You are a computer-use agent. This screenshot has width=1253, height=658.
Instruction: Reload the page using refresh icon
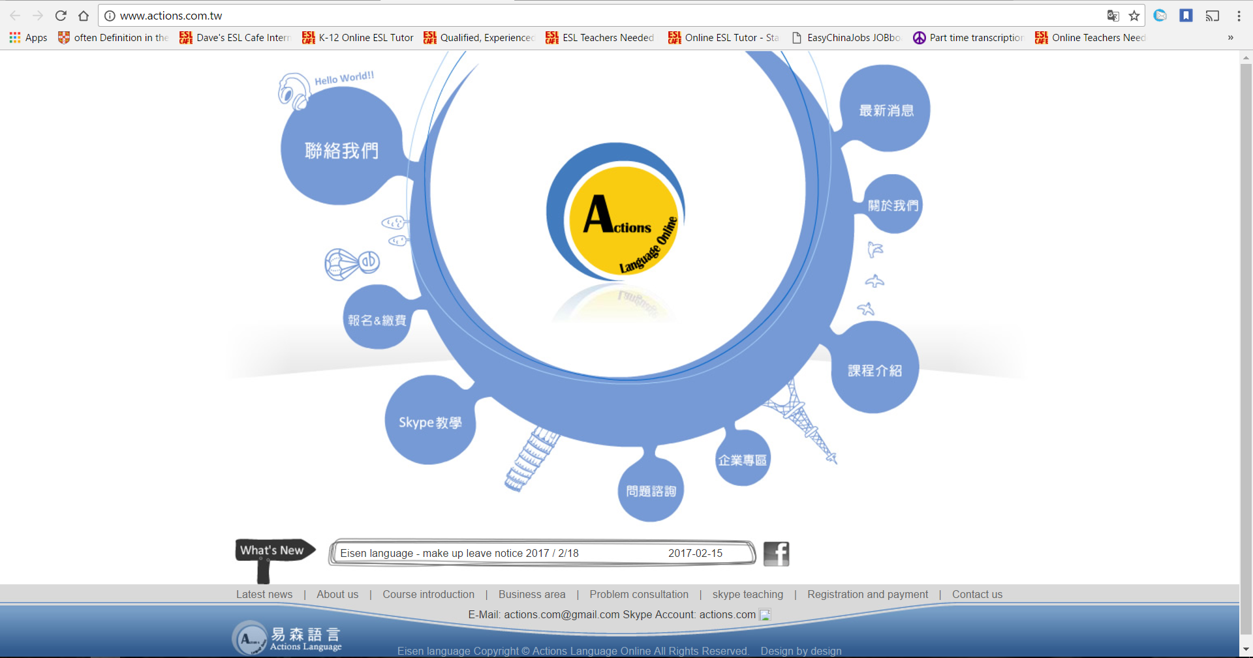click(x=61, y=16)
